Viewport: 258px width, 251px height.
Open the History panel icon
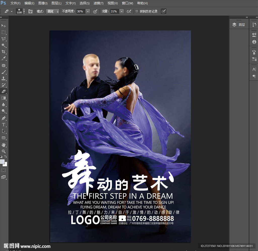(254, 25)
